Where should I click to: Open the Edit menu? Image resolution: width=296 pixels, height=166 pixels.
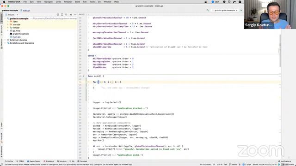point(31,2)
